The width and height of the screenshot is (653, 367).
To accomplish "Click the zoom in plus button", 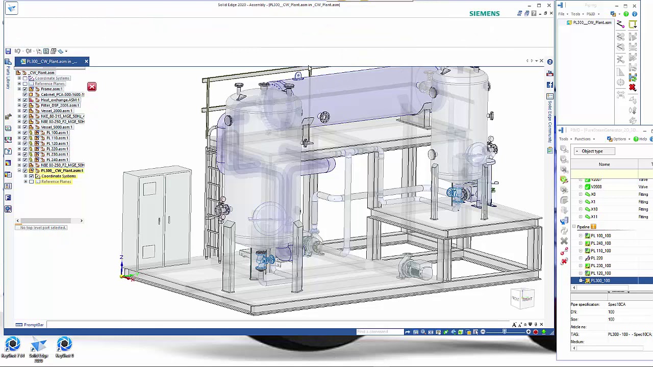I will coord(529,332).
